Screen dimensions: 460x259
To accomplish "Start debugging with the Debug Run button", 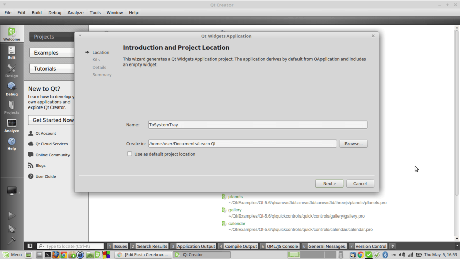I will click(11, 229).
